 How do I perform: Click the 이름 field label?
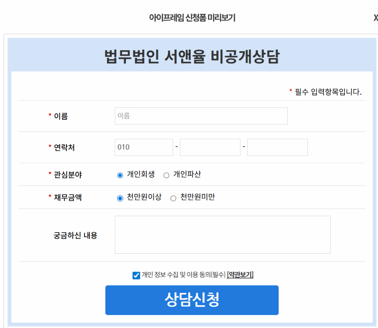point(61,116)
